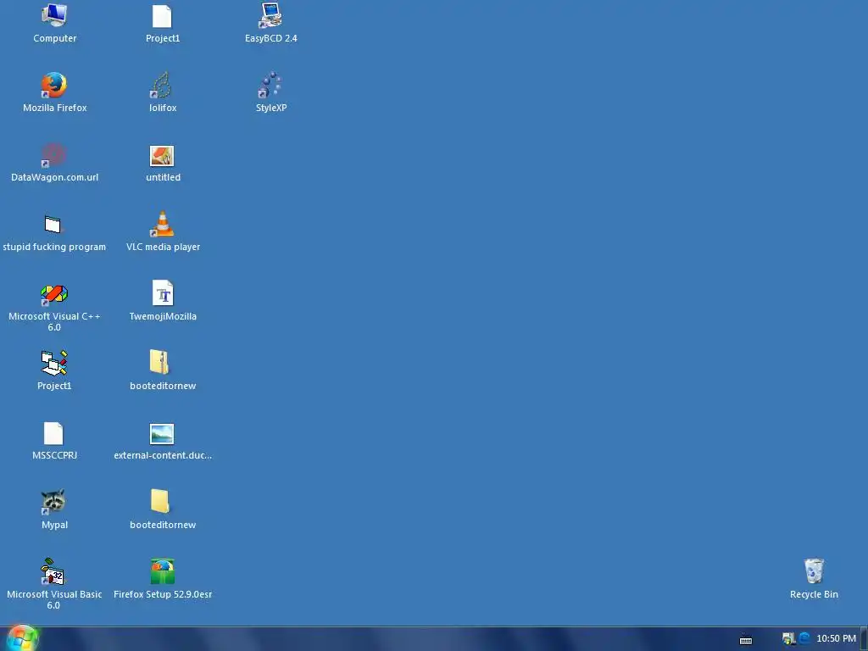Click the blue Edge-style tray icon
Image resolution: width=868 pixels, height=651 pixels.
pos(804,638)
